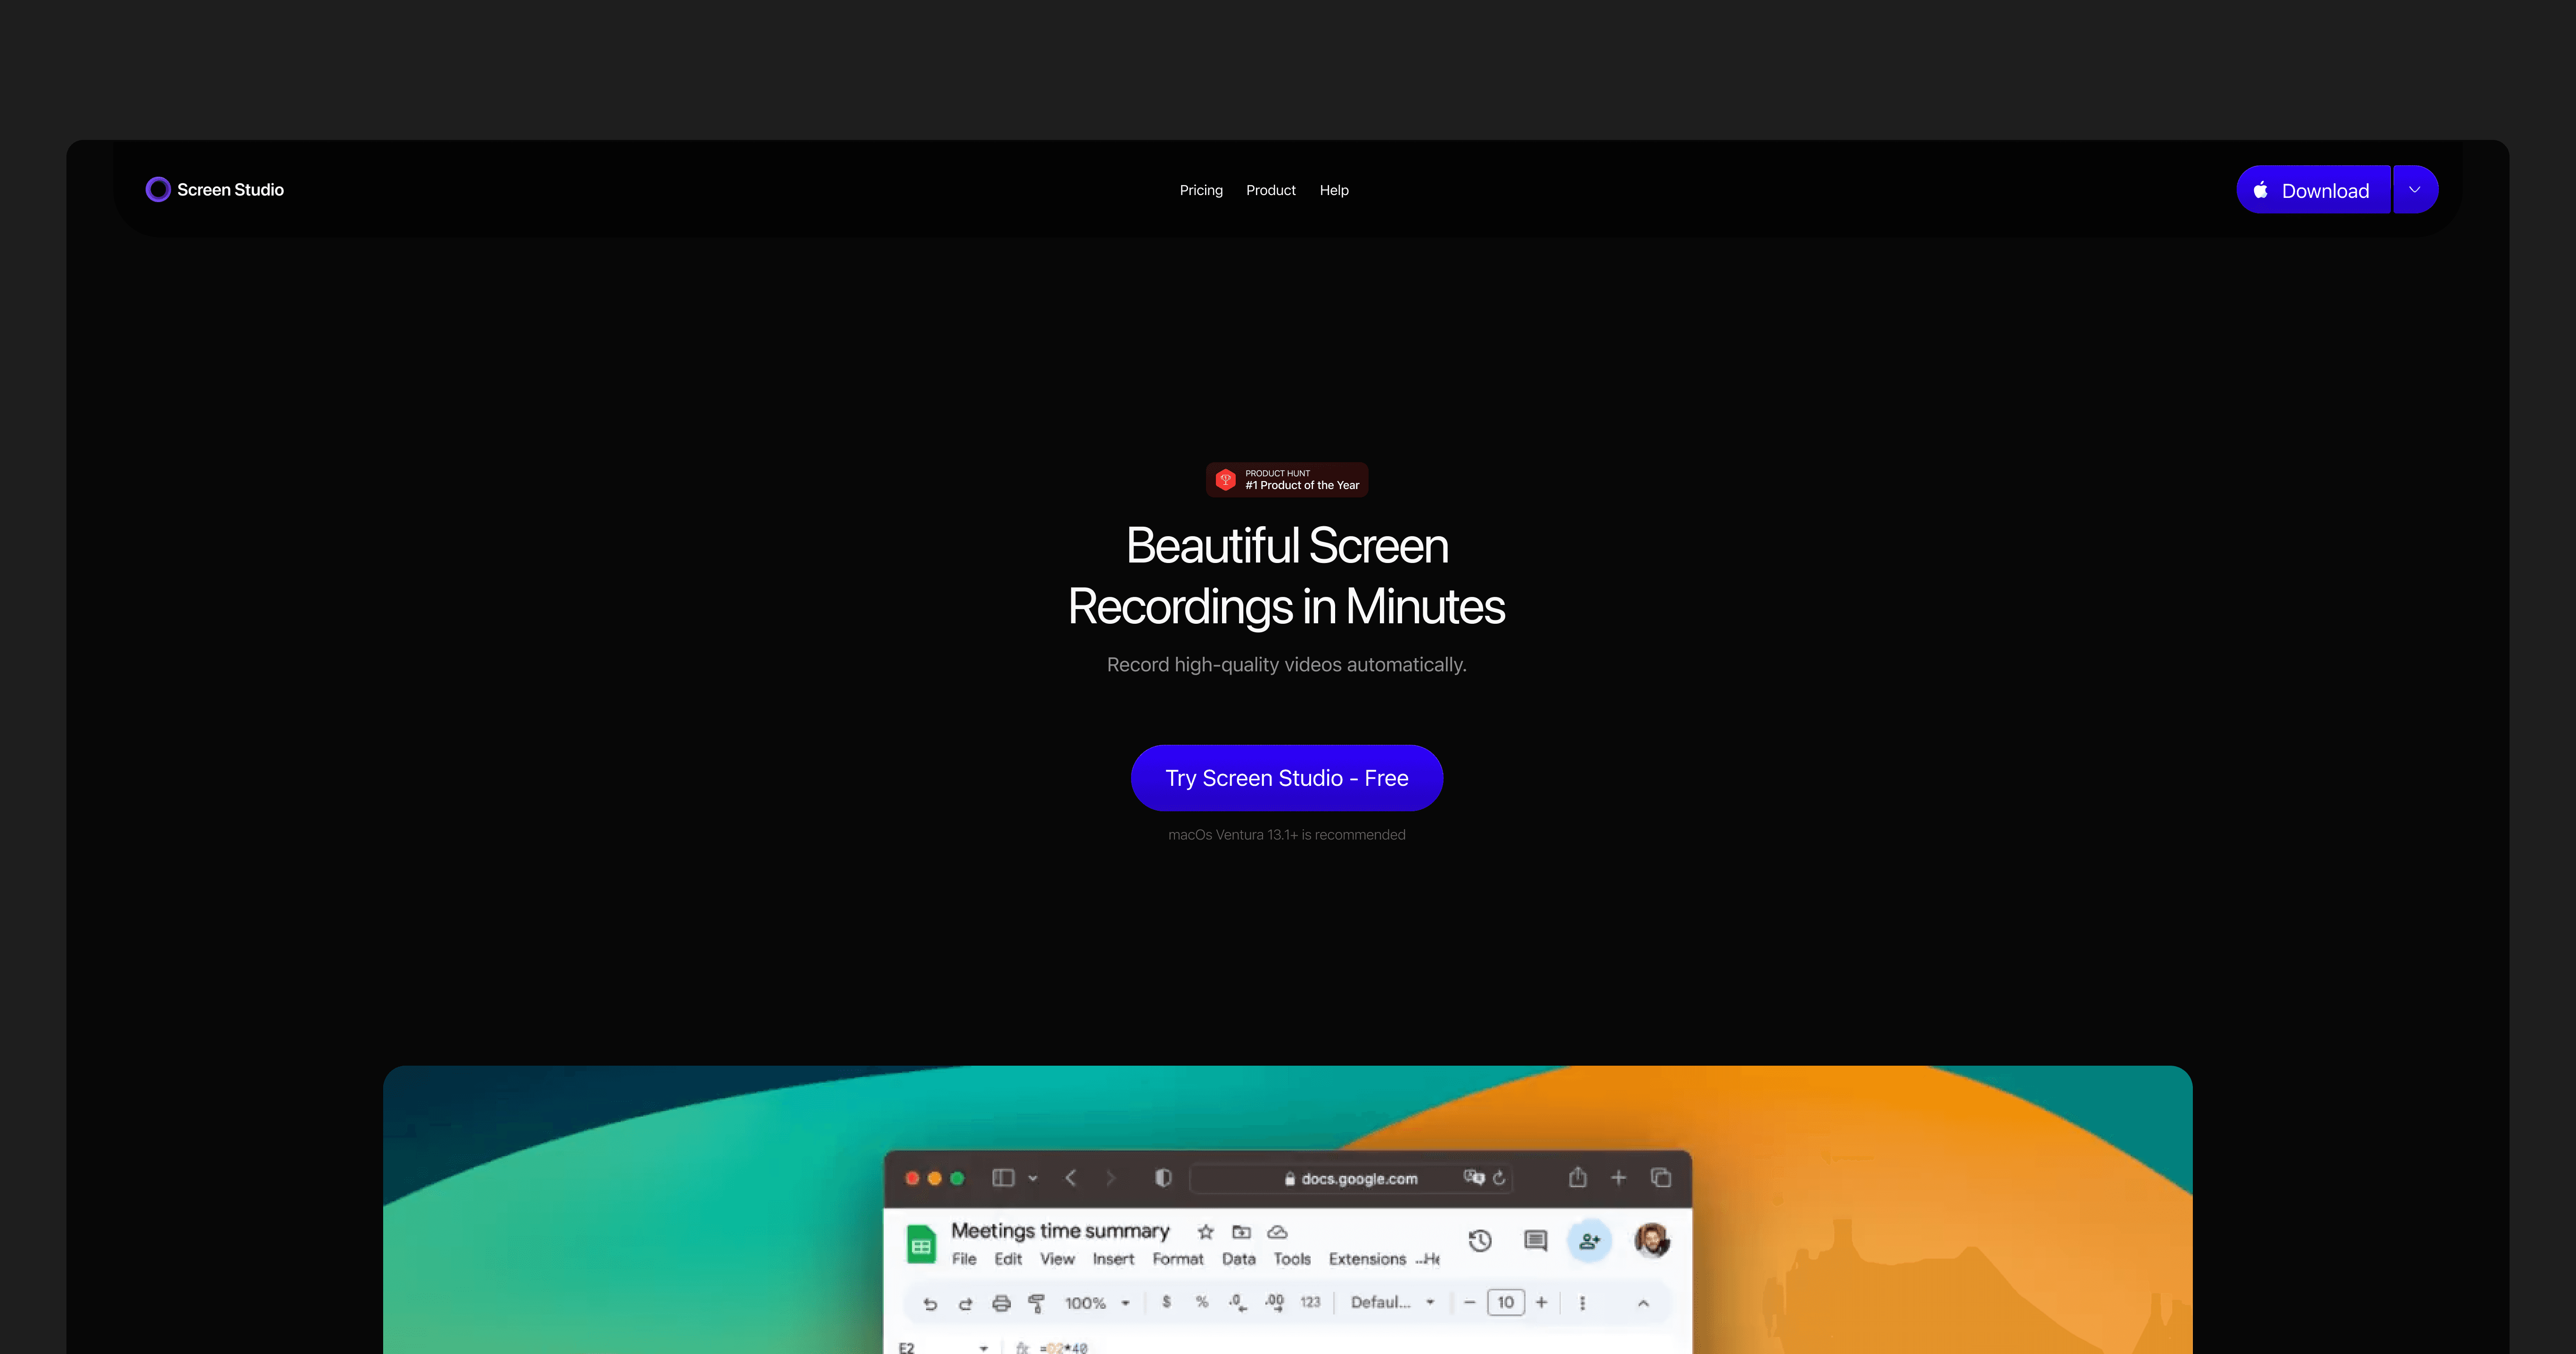Image resolution: width=2576 pixels, height=1354 pixels.
Task: Click the green Google Sheets logo
Action: pyautogui.click(x=921, y=1244)
